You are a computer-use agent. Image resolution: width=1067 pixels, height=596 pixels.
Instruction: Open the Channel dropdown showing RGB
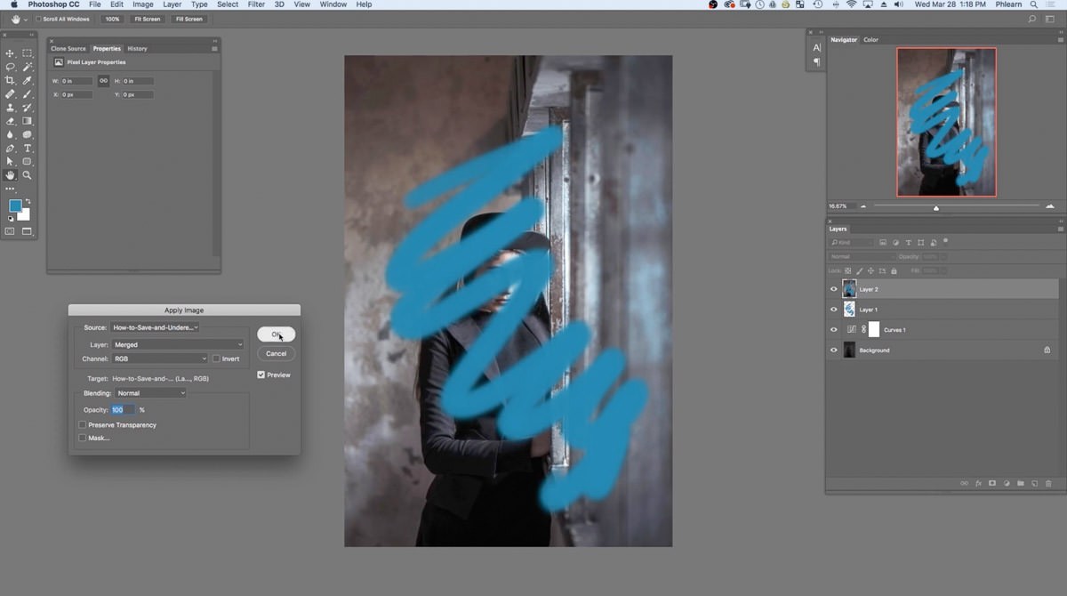(x=159, y=358)
